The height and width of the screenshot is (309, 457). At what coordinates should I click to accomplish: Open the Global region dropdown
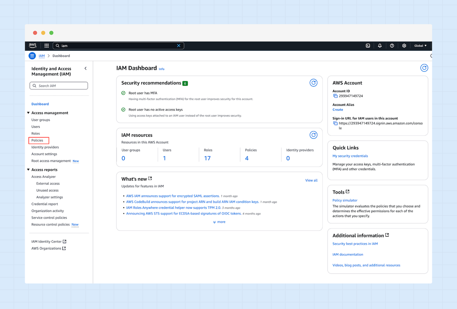pyautogui.click(x=420, y=46)
